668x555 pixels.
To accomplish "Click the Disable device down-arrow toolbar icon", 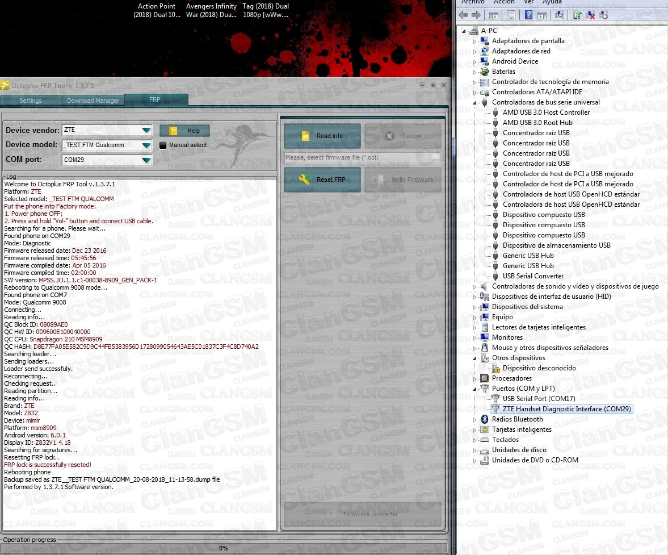I will (603, 15).
